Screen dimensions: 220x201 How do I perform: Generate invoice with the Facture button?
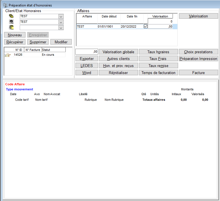click(x=198, y=73)
